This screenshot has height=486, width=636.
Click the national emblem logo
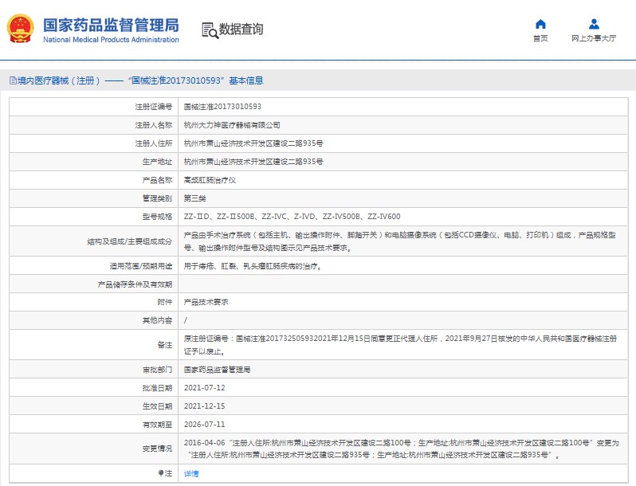coord(20,29)
